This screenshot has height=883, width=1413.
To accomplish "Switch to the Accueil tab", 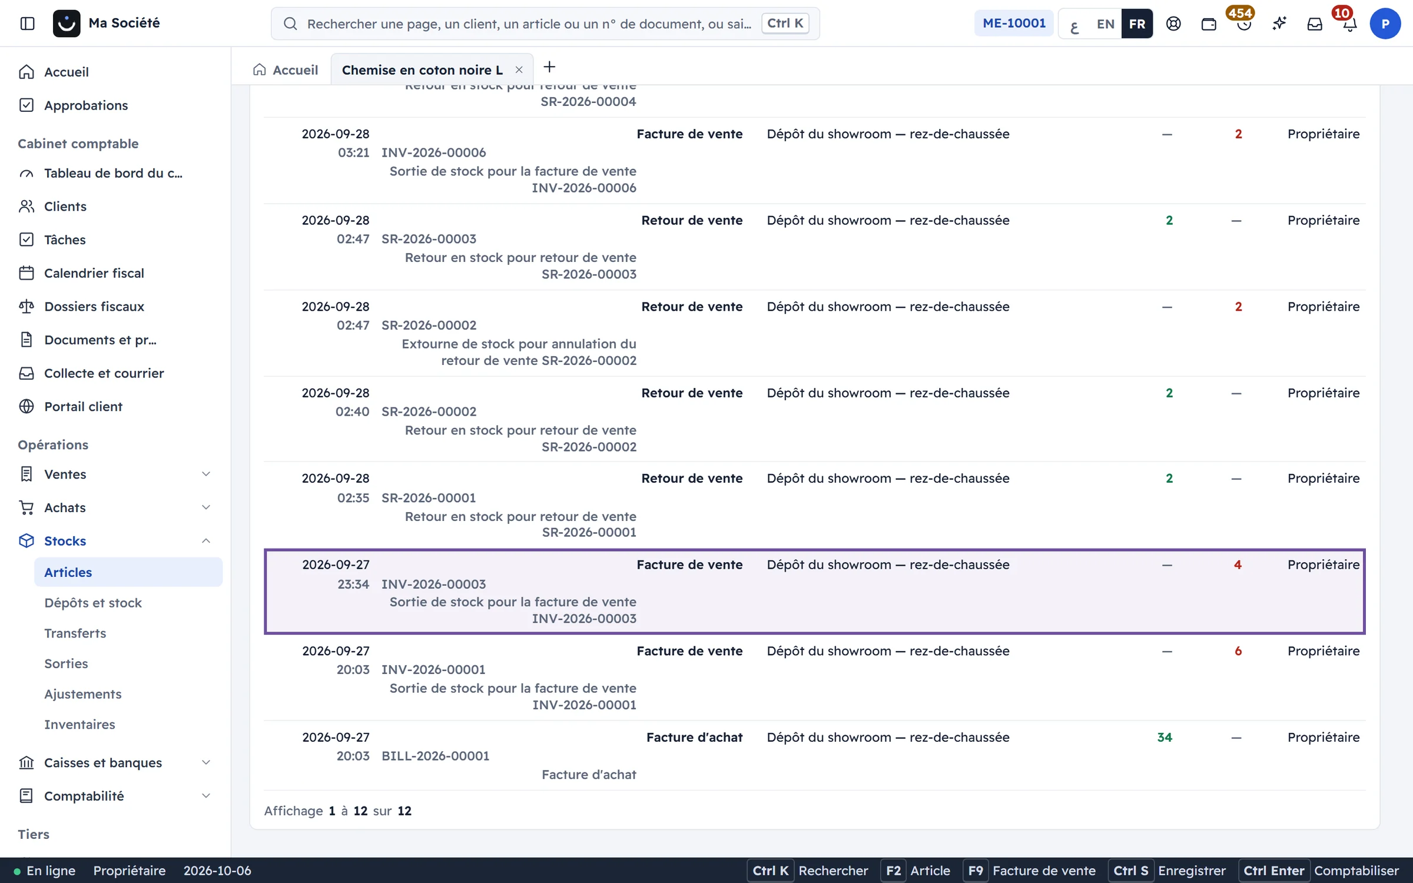I will pyautogui.click(x=286, y=69).
